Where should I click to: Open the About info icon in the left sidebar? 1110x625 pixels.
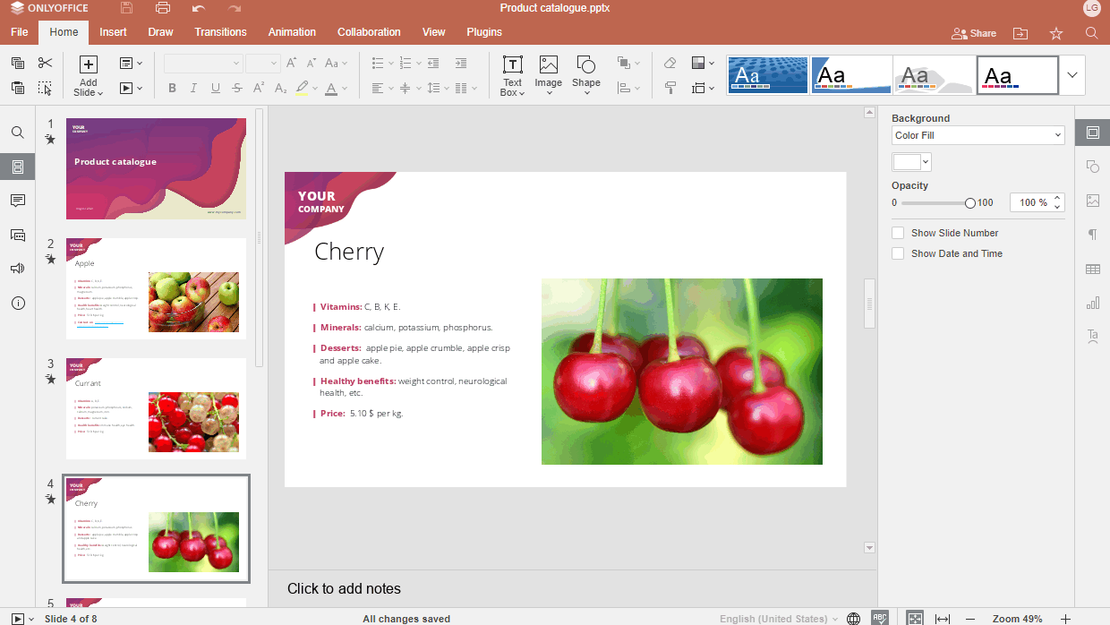tap(18, 304)
